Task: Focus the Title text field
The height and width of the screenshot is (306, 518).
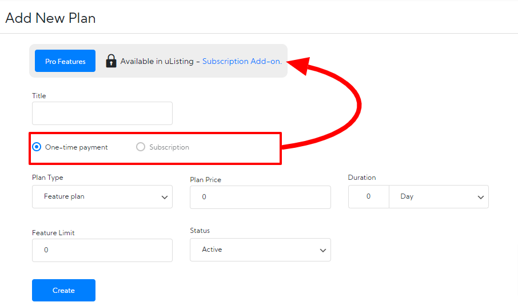Action: (102, 114)
